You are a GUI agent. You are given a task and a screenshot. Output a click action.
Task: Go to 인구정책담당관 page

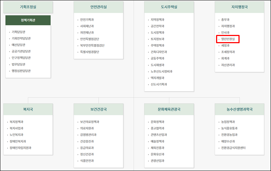tap(21, 58)
